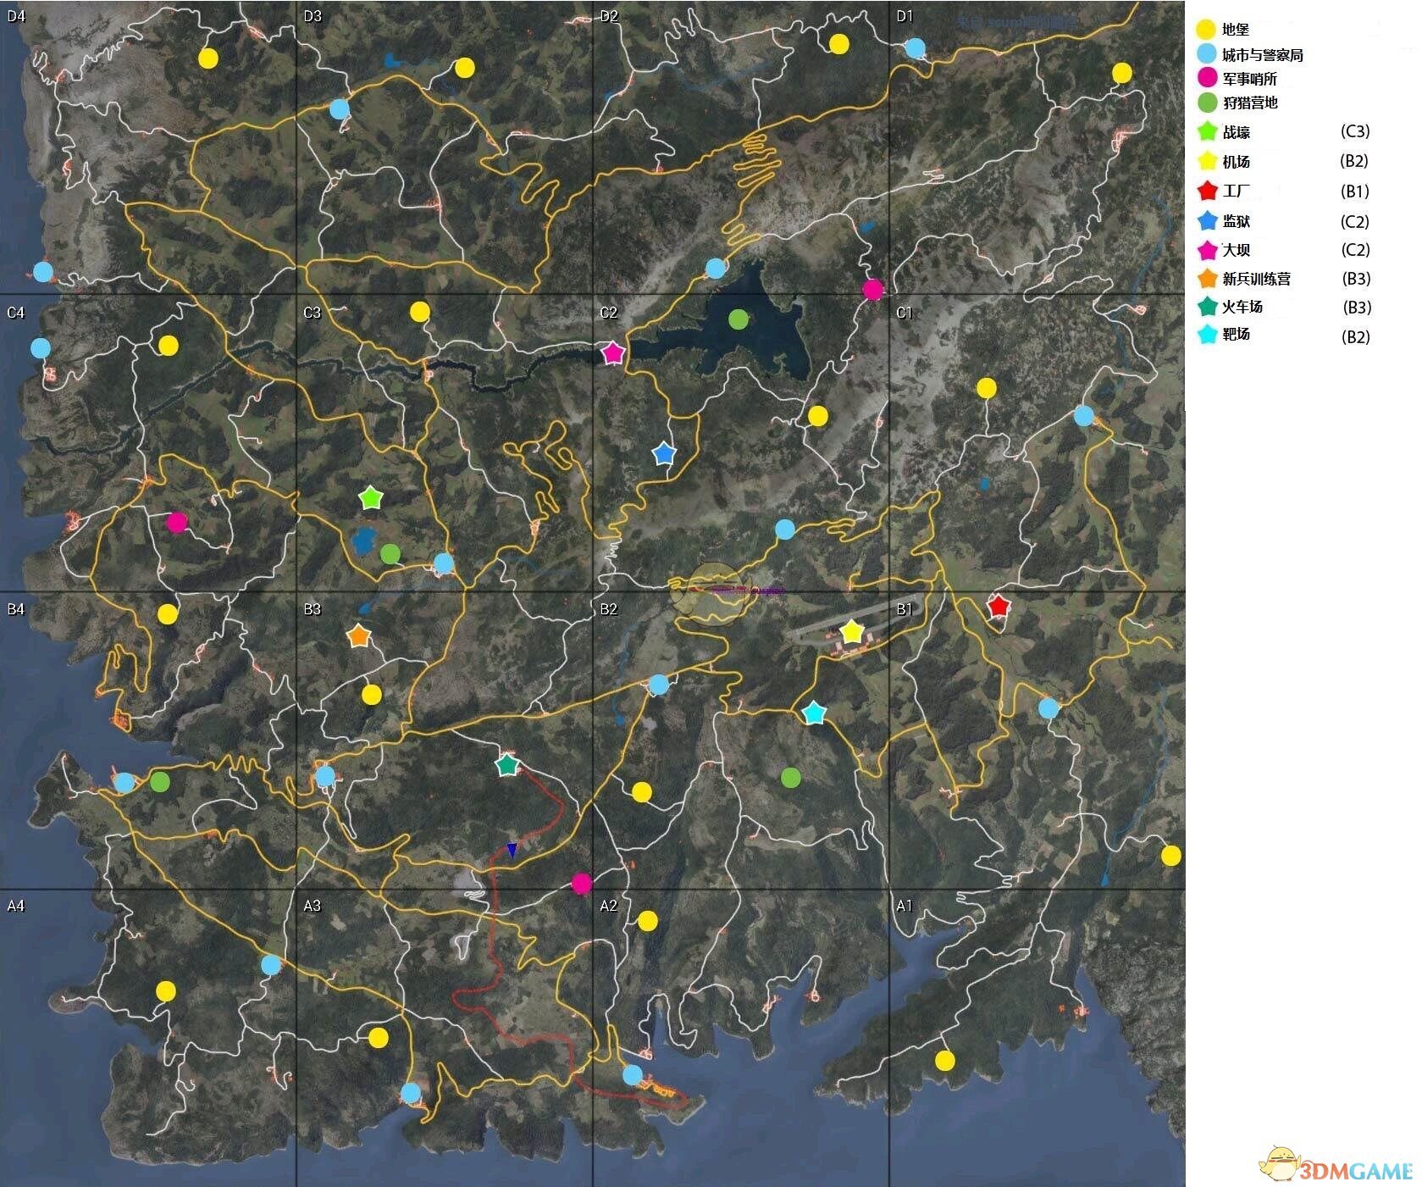The image size is (1422, 1187).
Task: Select the yellow bunker dot in grid A4
Action: click(166, 990)
